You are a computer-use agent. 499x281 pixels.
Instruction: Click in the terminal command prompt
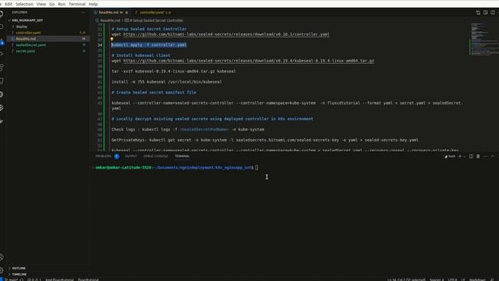[x=257, y=168]
